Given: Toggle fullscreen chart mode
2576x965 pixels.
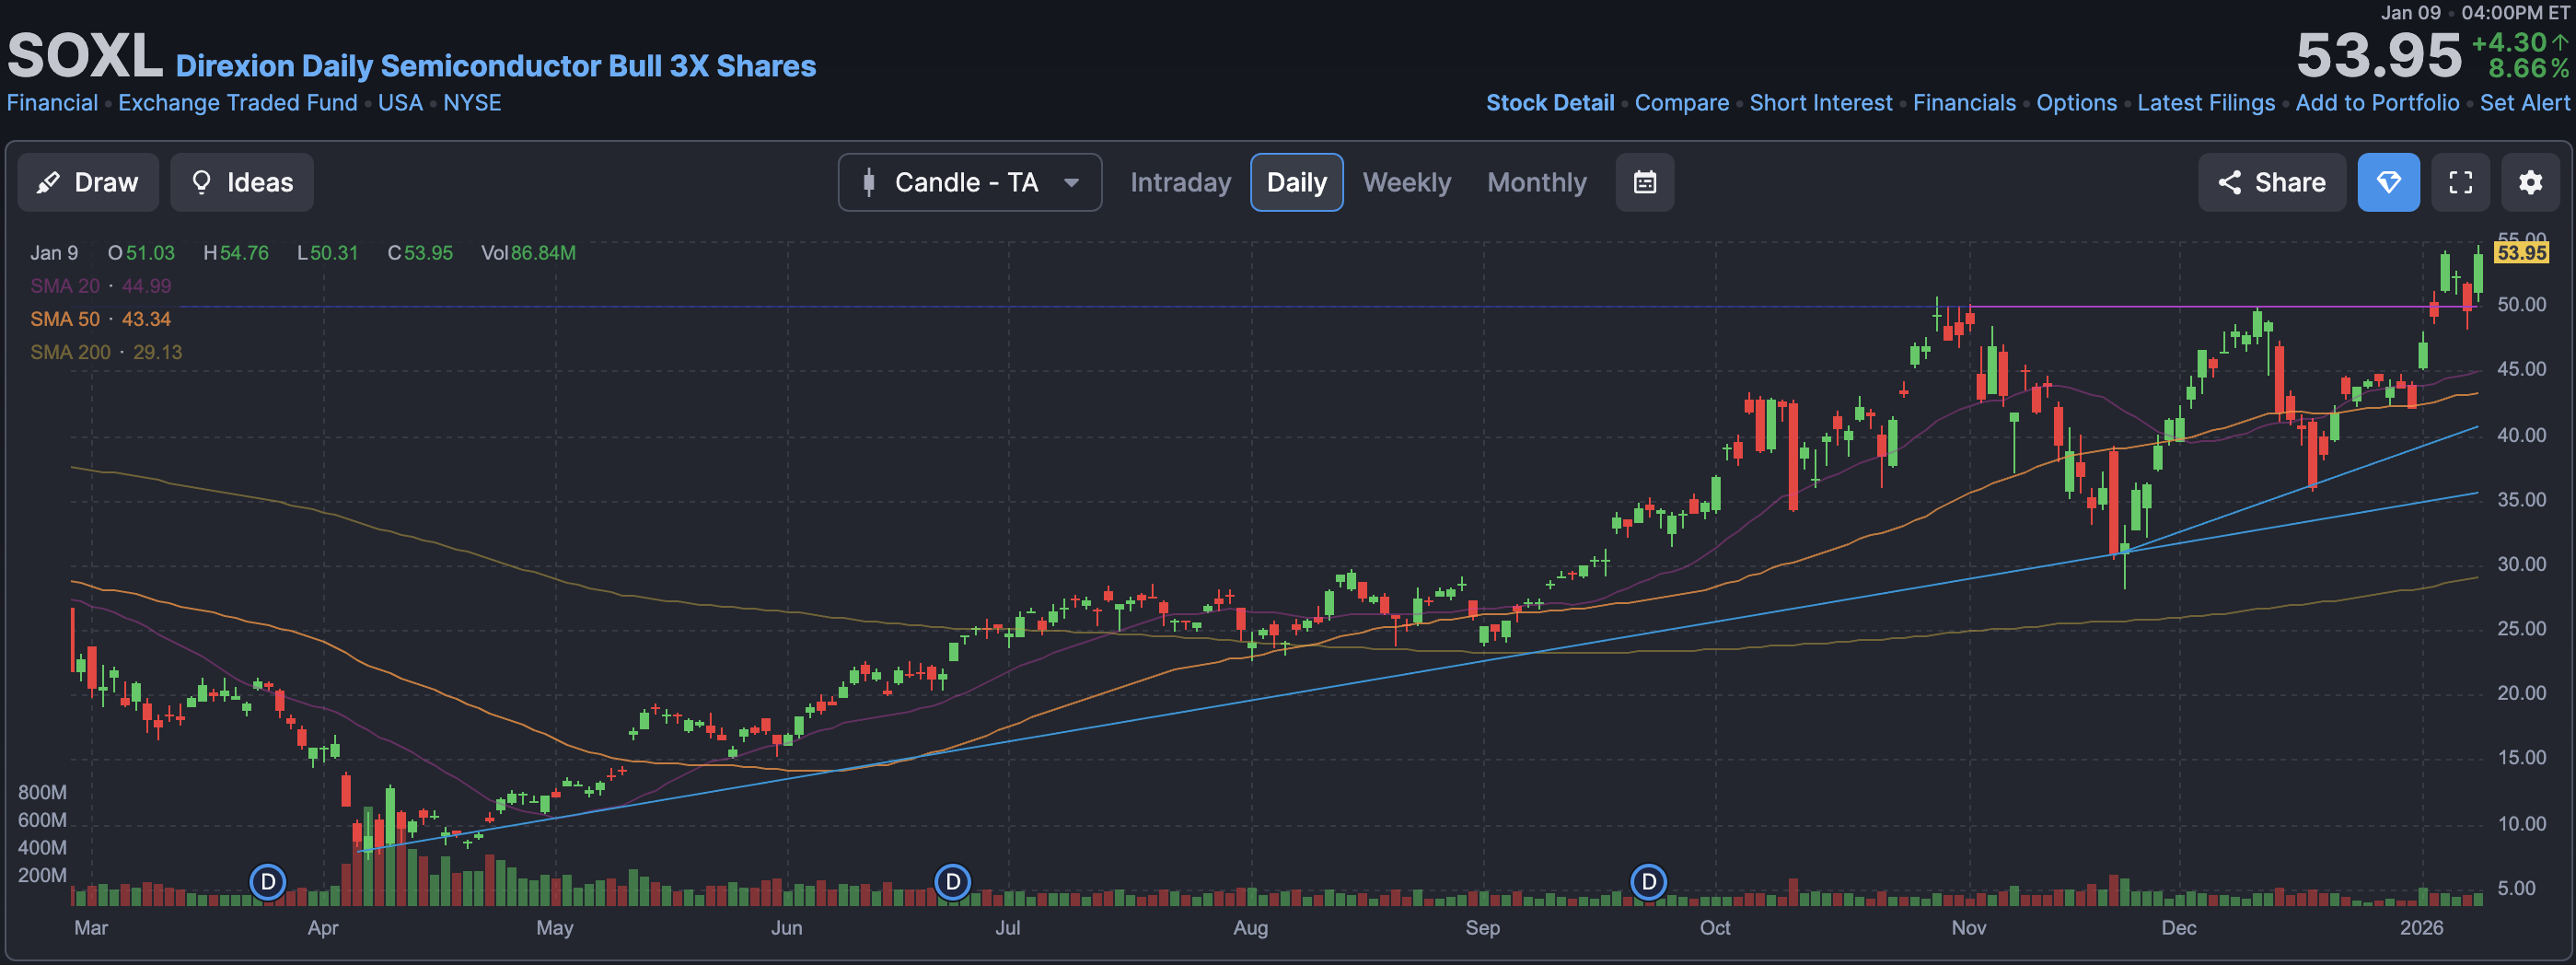Looking at the screenshot, I should [2460, 182].
